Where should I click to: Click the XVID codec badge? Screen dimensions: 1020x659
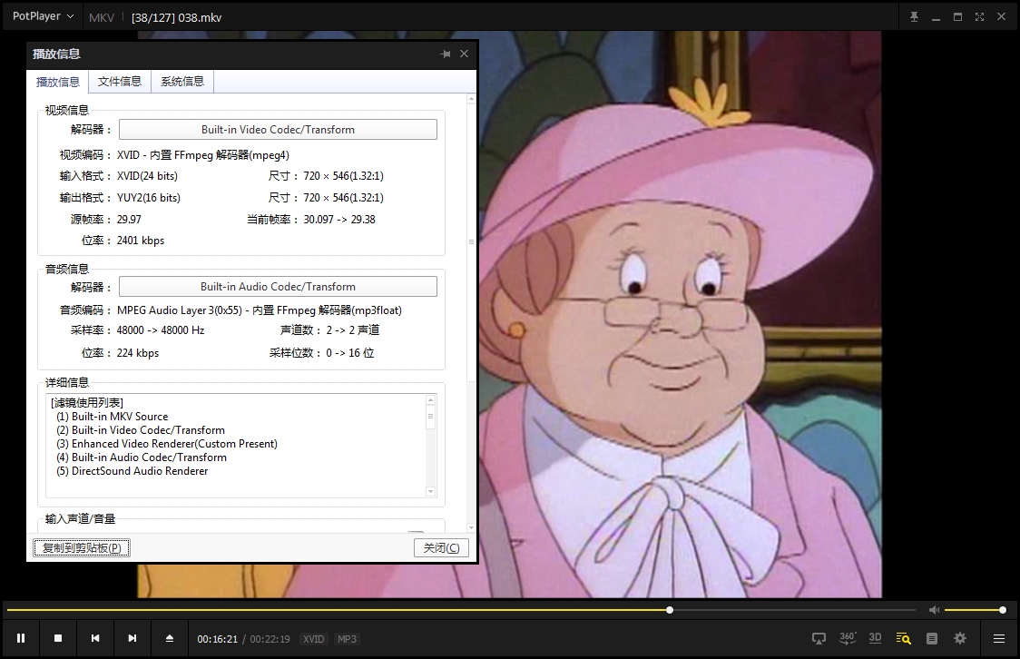[x=314, y=639]
